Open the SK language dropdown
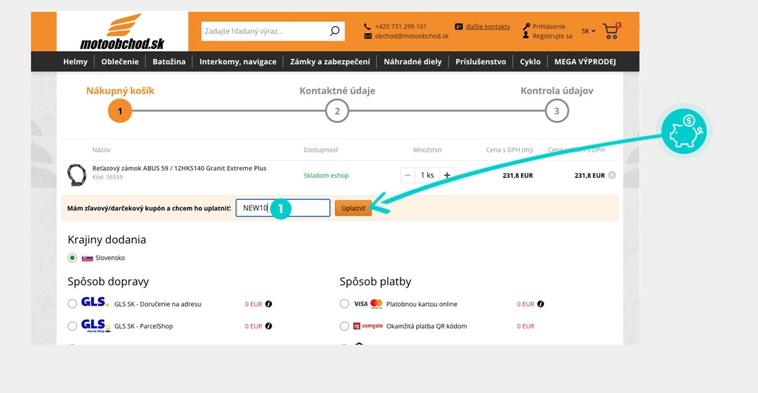 click(588, 31)
